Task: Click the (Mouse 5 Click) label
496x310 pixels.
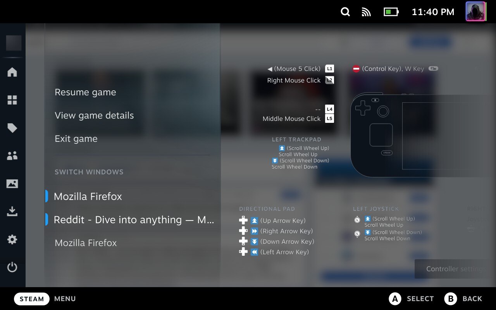Action: (297, 69)
